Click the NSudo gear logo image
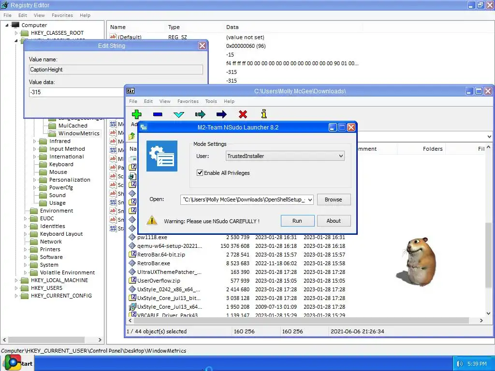The width and height of the screenshot is (495, 371). (161, 156)
